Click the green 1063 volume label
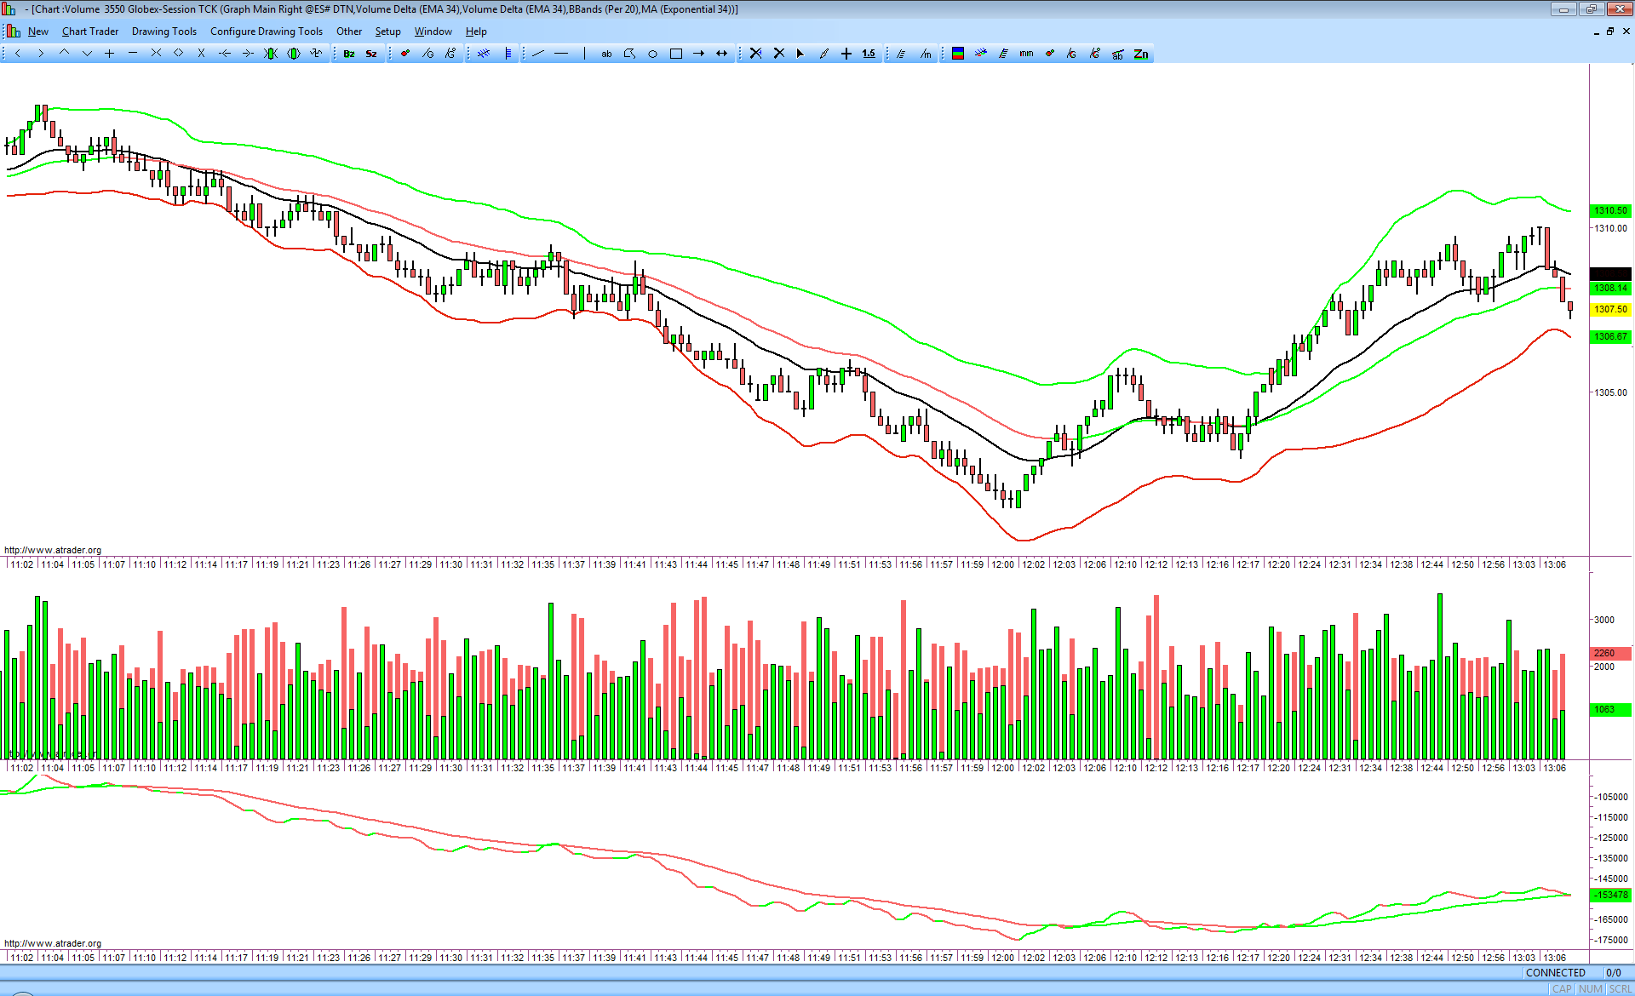This screenshot has height=996, width=1635. click(x=1610, y=709)
